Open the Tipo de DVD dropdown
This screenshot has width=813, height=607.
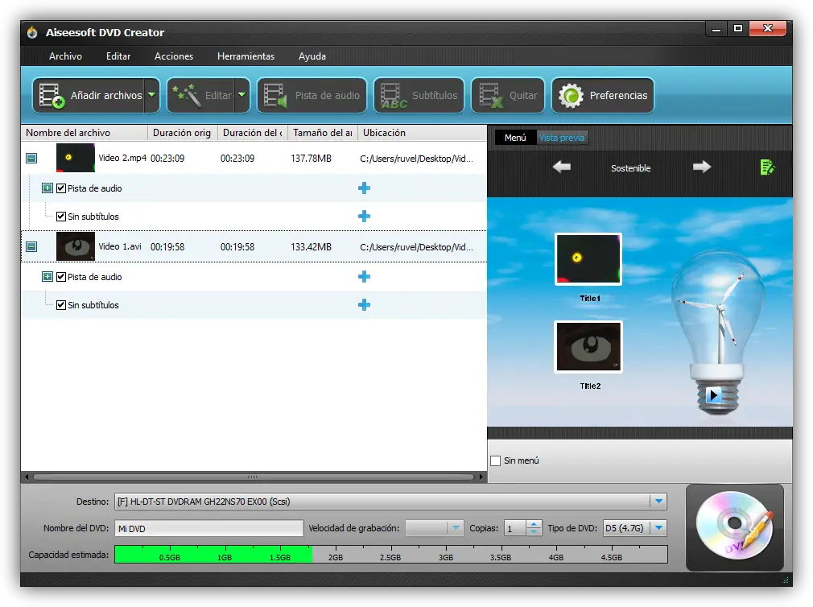tap(658, 528)
